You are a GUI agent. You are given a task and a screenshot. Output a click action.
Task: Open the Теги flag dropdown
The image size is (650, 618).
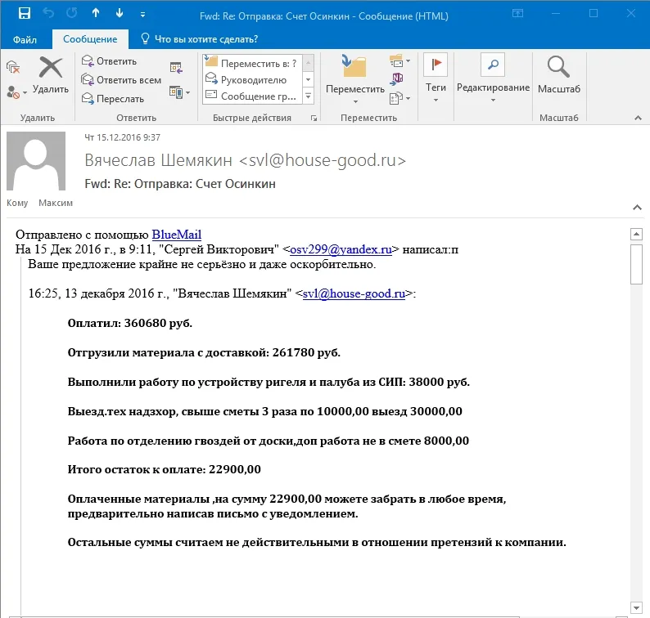pos(436,78)
